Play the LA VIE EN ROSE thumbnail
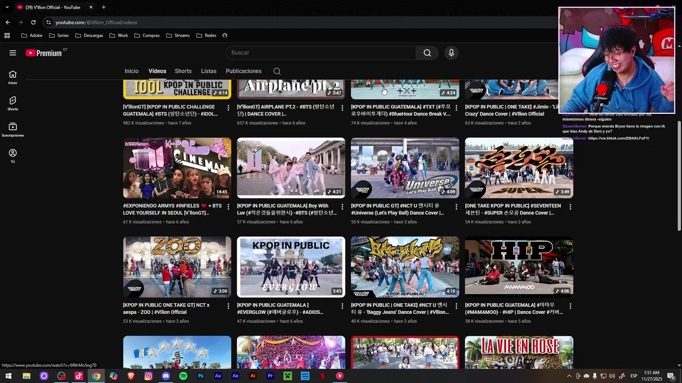This screenshot has height=383, width=682. [519, 352]
